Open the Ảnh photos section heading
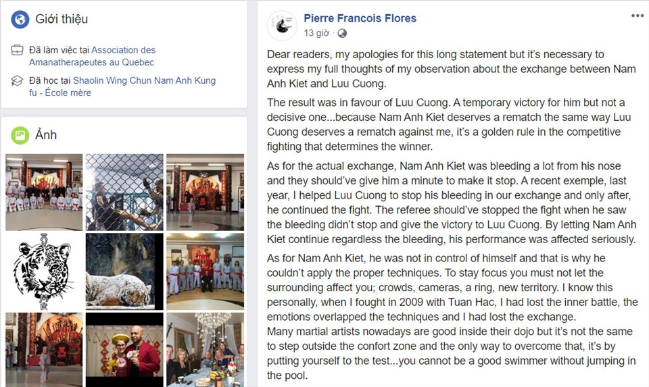The image size is (649, 387). 46,135
